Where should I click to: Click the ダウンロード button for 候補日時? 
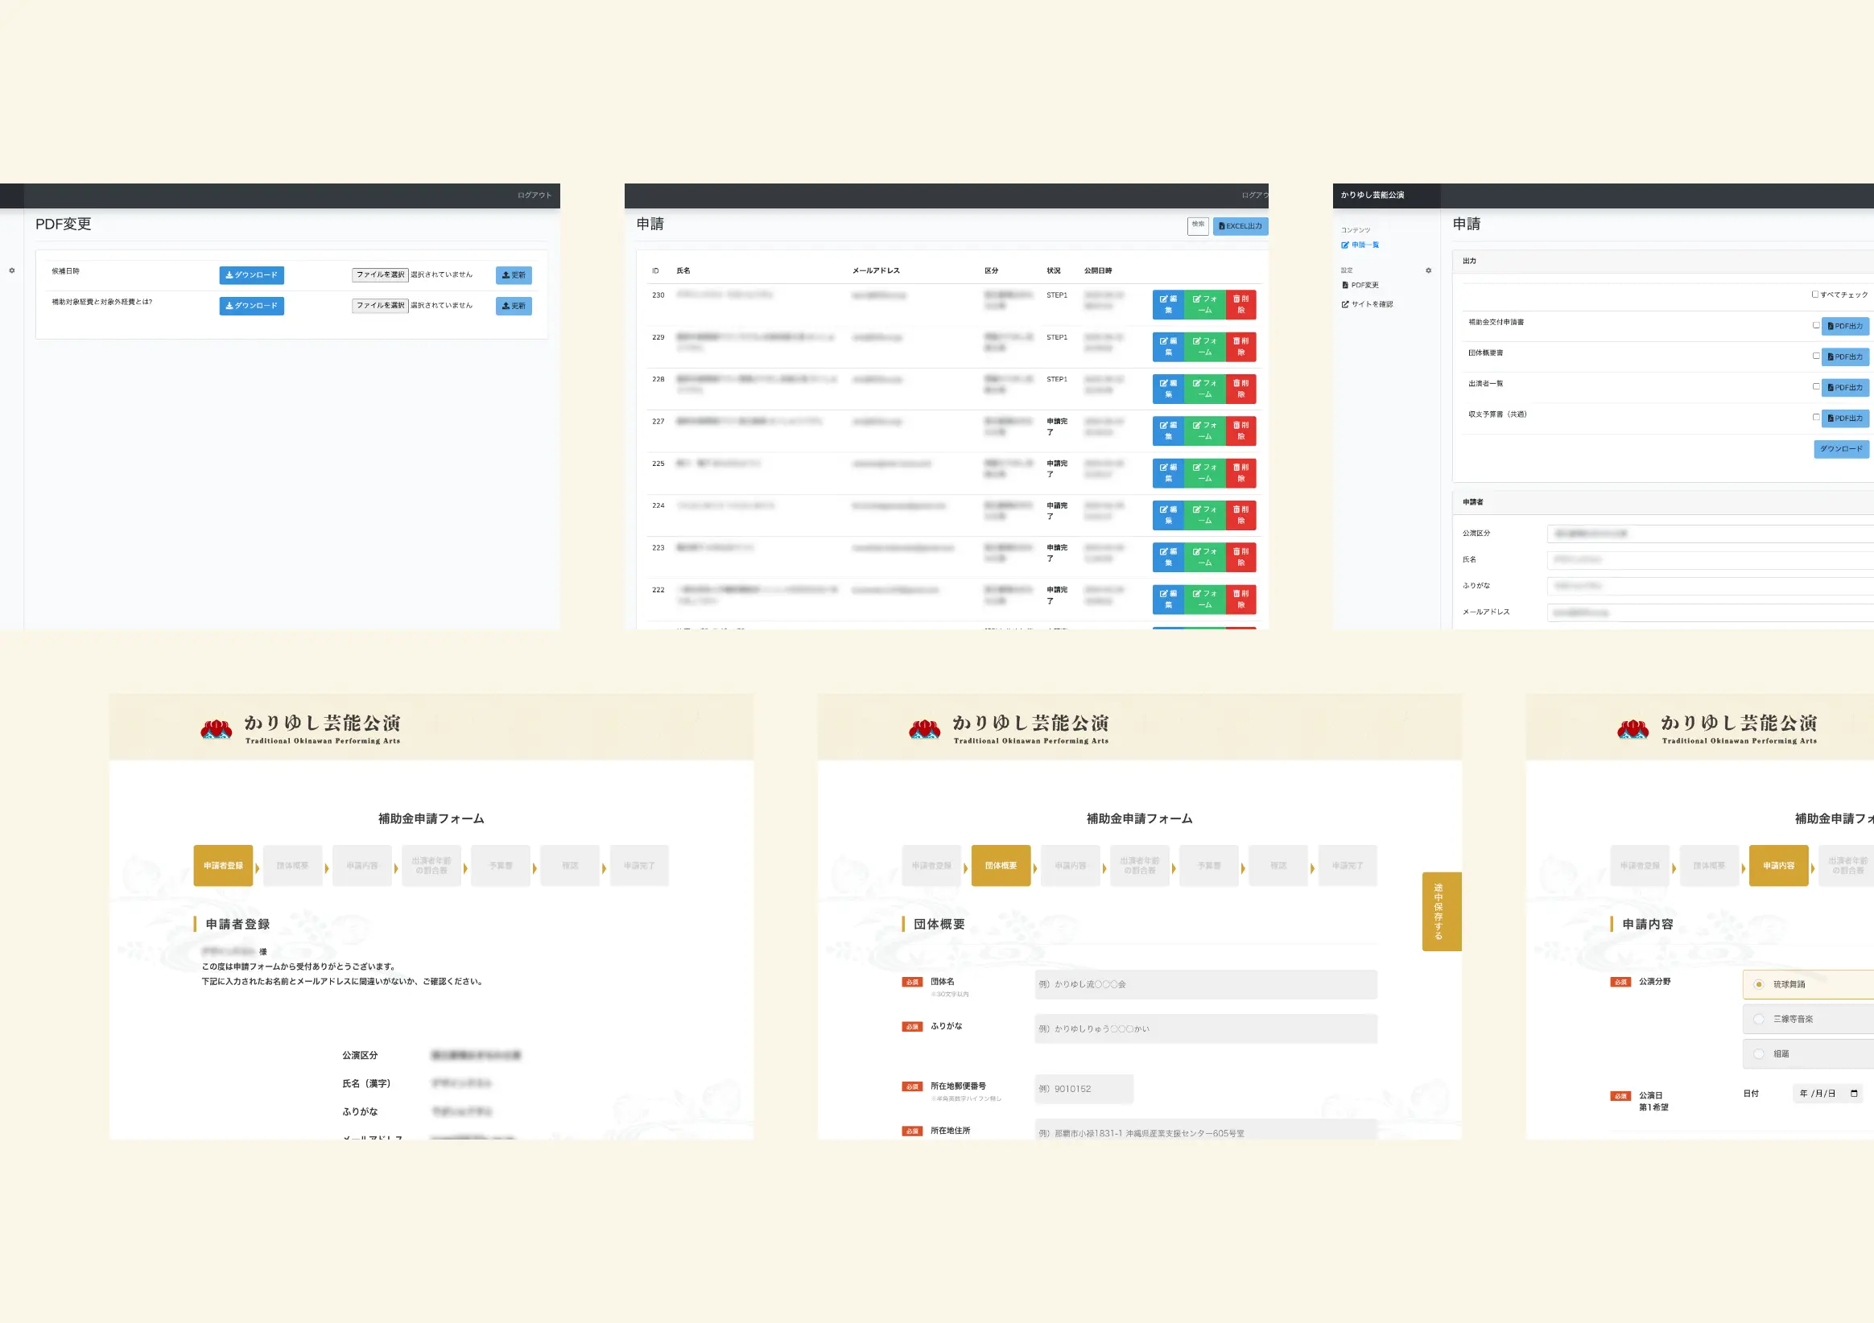[251, 275]
